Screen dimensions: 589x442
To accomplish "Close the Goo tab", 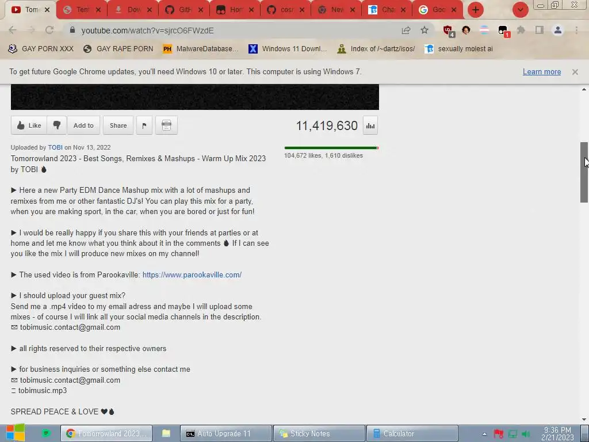I will pos(454,10).
